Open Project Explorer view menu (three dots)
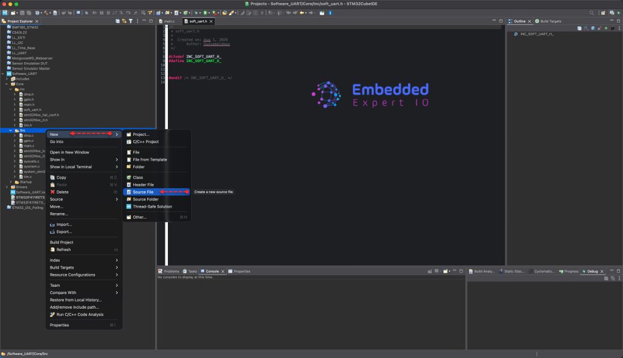The width and height of the screenshot is (623, 358). click(137, 21)
